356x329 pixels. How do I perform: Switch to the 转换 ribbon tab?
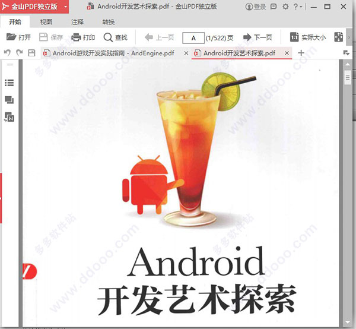click(x=109, y=22)
